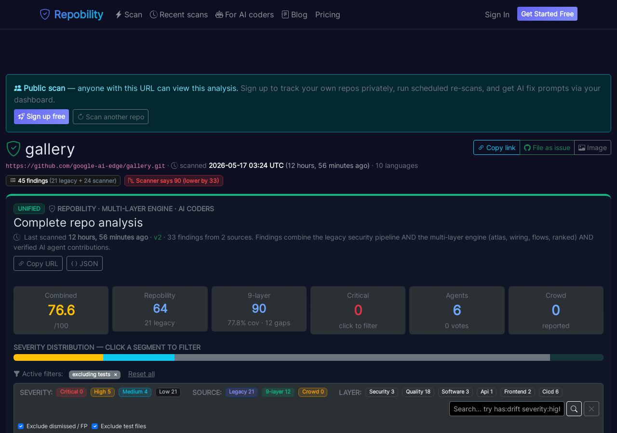The image size is (617, 433).
Task: Click the Critical 0 card to filter
Action: pyautogui.click(x=358, y=310)
